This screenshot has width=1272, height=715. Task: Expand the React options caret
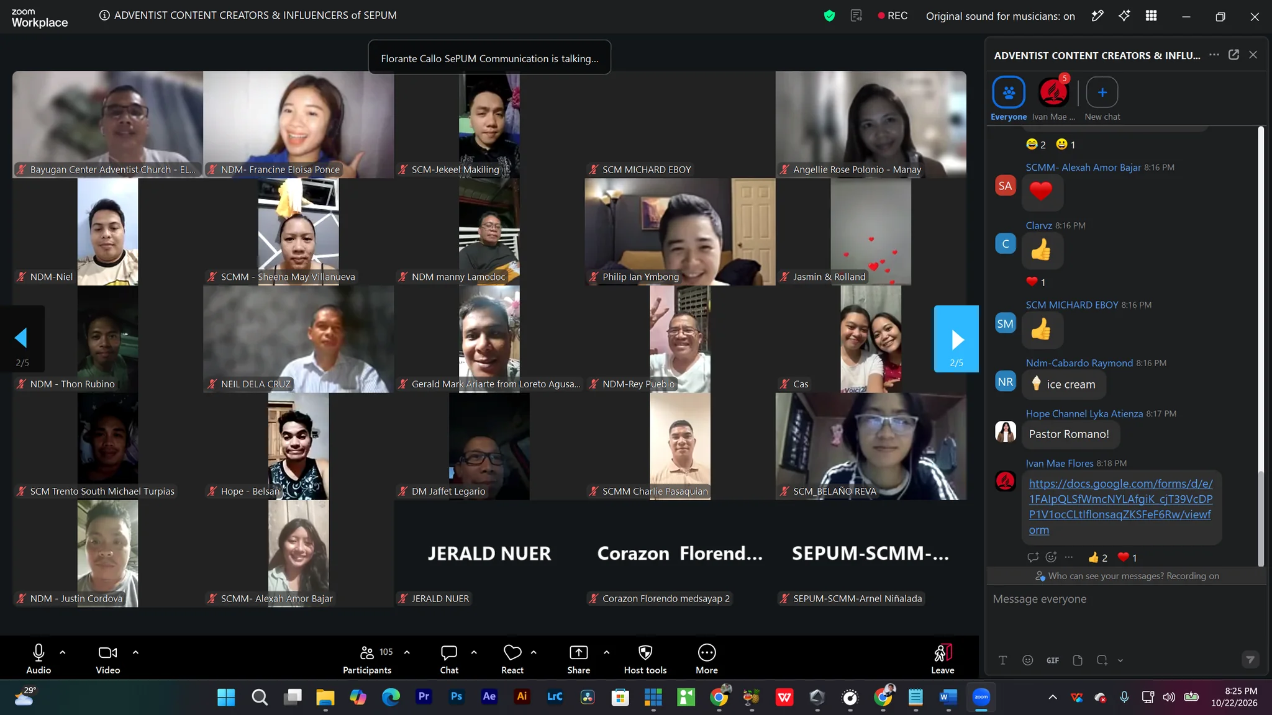coord(534,652)
